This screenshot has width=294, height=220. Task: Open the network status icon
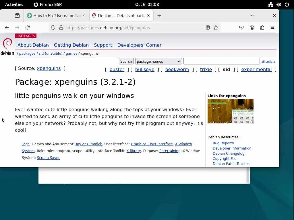pyautogui.click(x=270, y=5)
